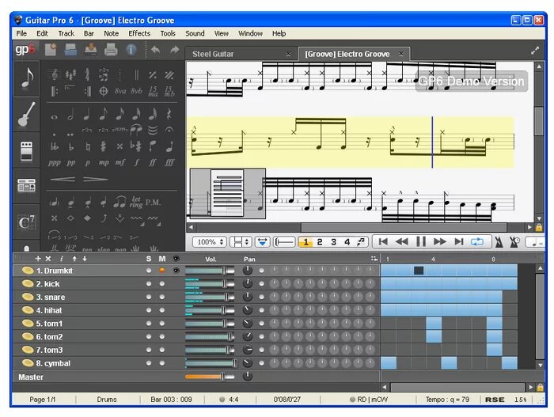The width and height of the screenshot is (554, 417).
Task: Mute the 8. cymbal track
Action: point(161,363)
